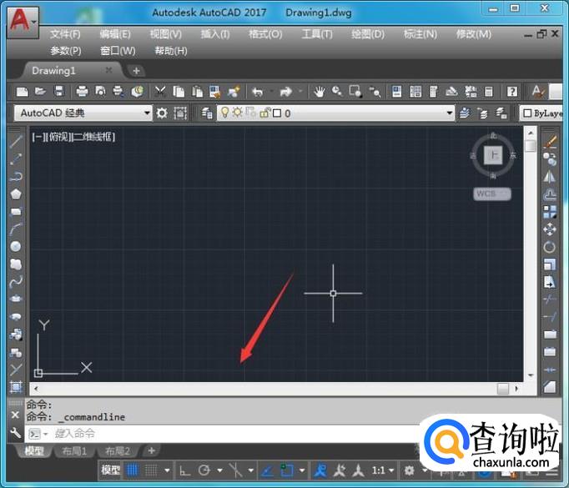Click the Help question mark icon
This screenshot has height=488, width=569.
coord(511,92)
